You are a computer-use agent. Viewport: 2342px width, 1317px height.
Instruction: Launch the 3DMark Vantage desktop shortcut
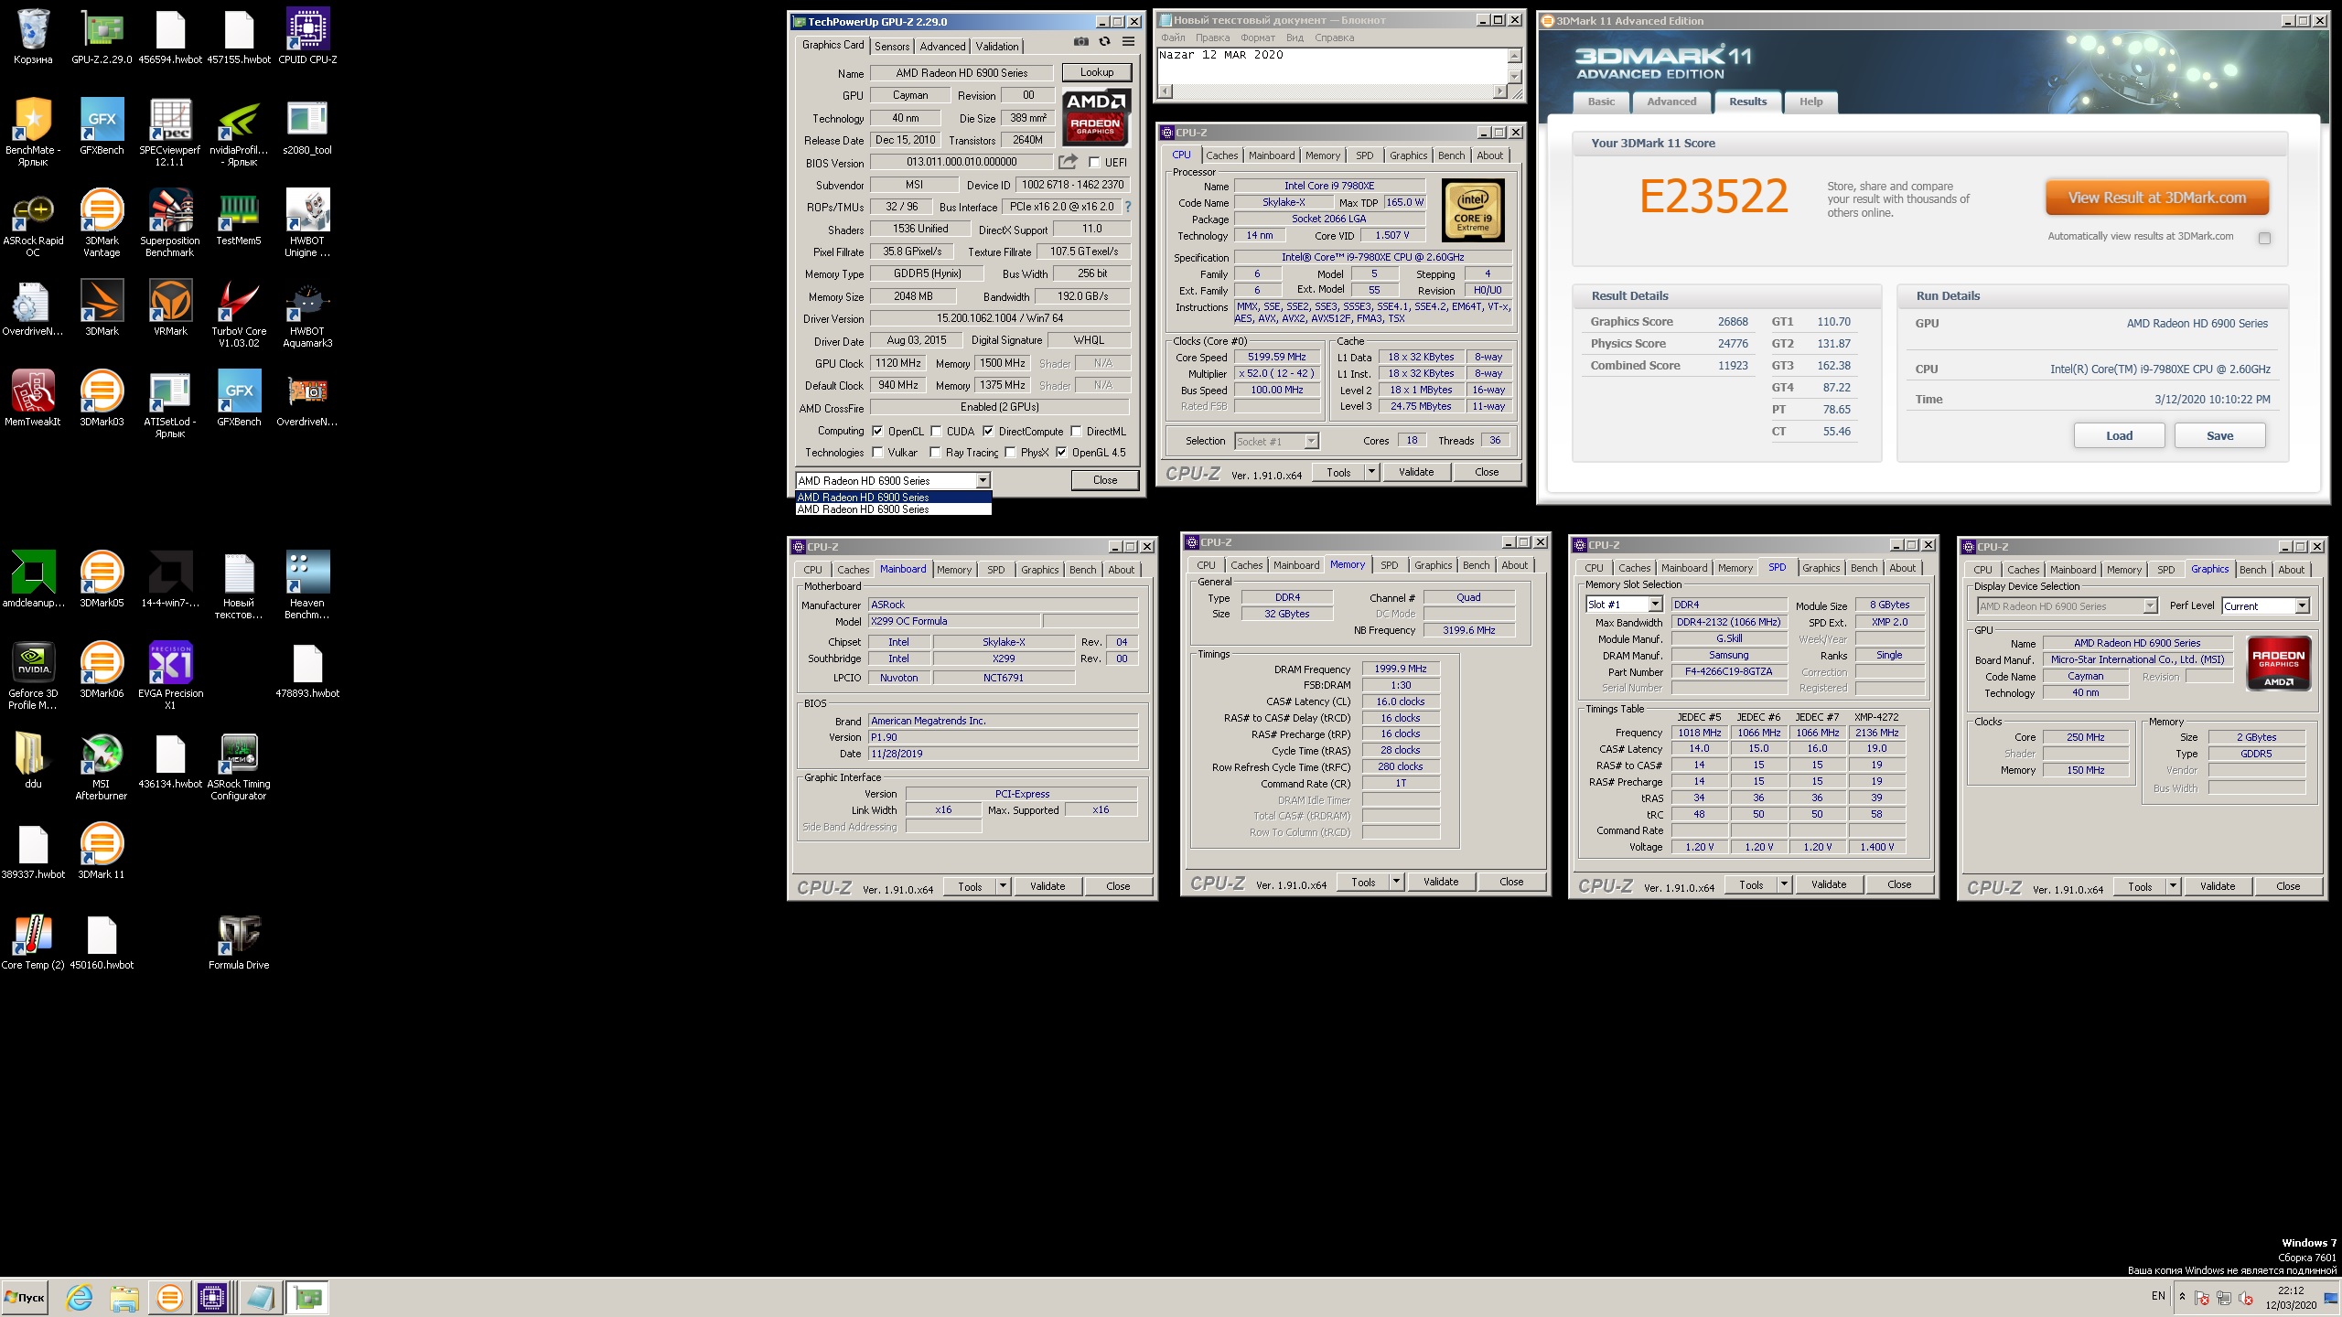coord(102,223)
